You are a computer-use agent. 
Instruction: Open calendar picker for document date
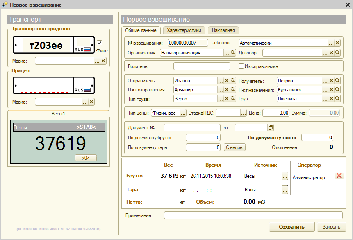point(271,127)
